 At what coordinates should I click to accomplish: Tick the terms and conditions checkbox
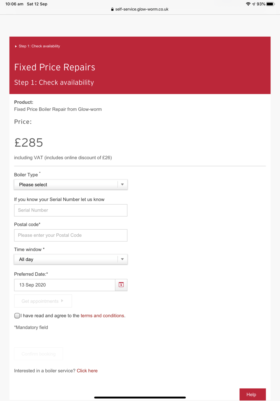(17, 316)
